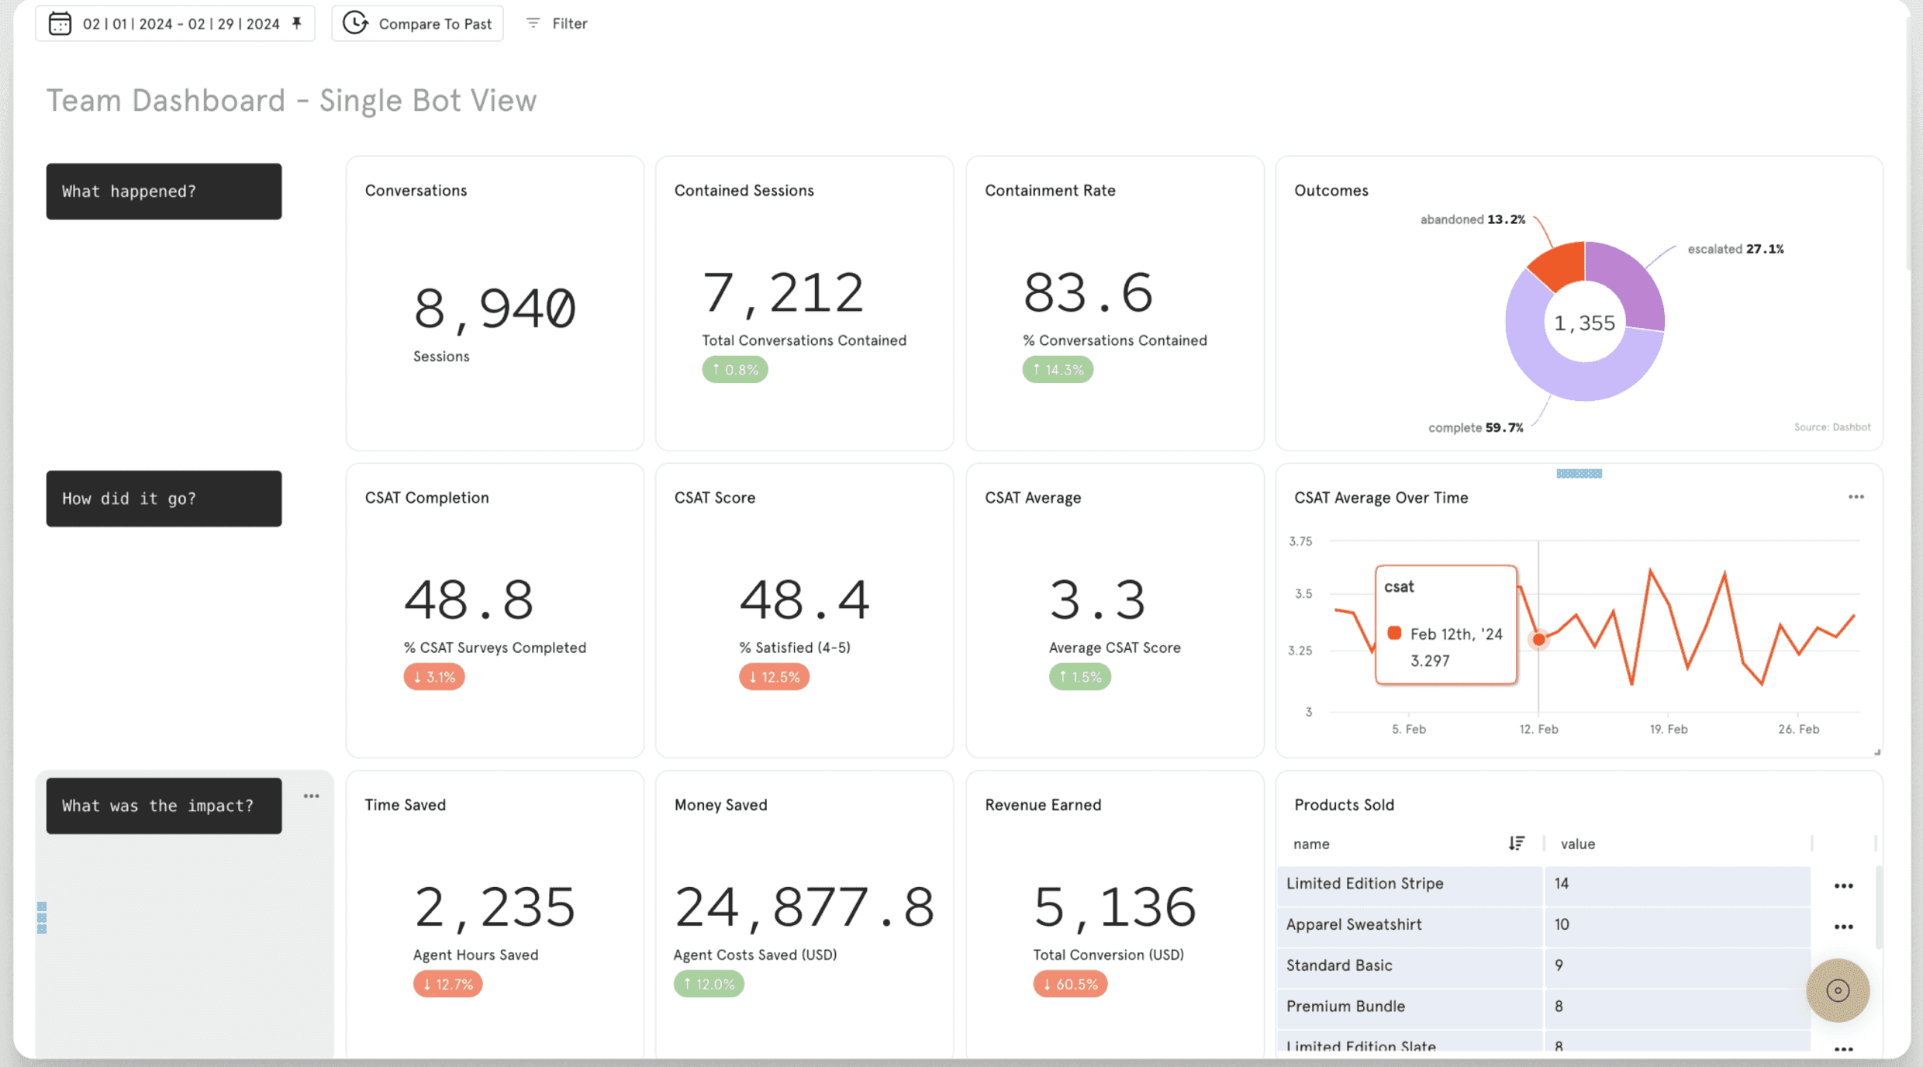Image resolution: width=1923 pixels, height=1067 pixels.
Task: Click the round floating help button
Action: [1837, 990]
